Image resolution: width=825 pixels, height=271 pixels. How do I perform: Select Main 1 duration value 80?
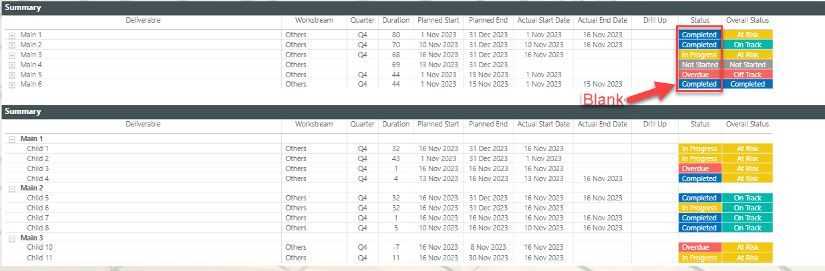point(396,35)
